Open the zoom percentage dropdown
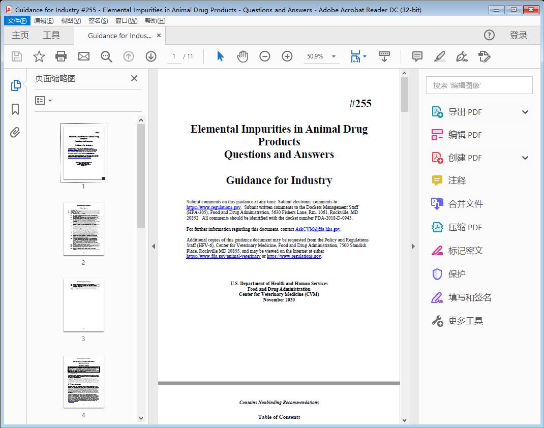Image resolution: width=544 pixels, height=428 pixels. pos(333,56)
